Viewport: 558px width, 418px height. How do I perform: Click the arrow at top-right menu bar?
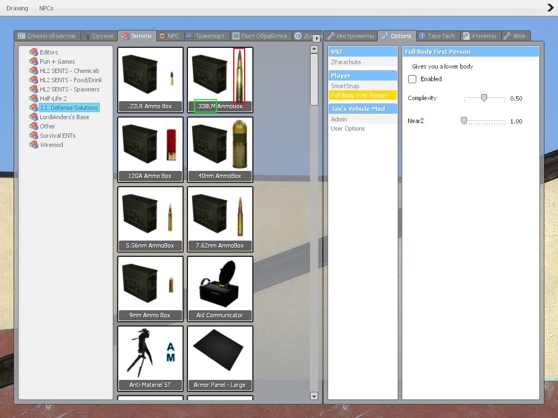point(550,8)
